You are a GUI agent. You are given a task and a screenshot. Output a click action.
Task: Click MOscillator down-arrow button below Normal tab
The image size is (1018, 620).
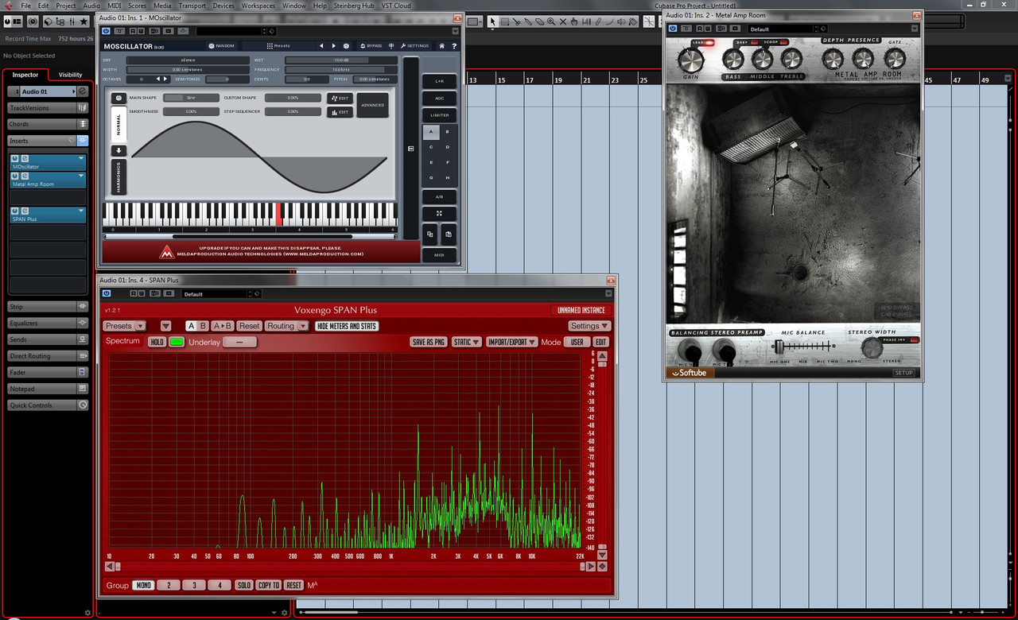click(x=119, y=150)
